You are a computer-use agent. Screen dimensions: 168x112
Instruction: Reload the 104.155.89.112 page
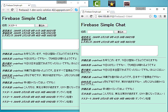point(91,16)
